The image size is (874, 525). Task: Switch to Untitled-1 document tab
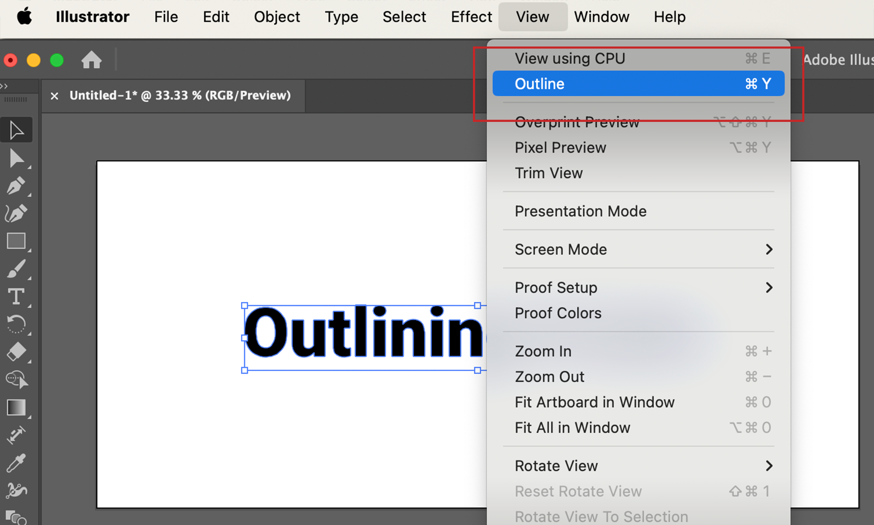[x=180, y=95]
